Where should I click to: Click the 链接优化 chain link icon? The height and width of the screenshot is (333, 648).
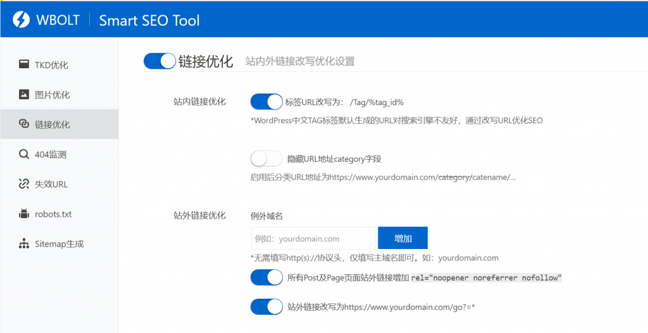[x=24, y=124]
